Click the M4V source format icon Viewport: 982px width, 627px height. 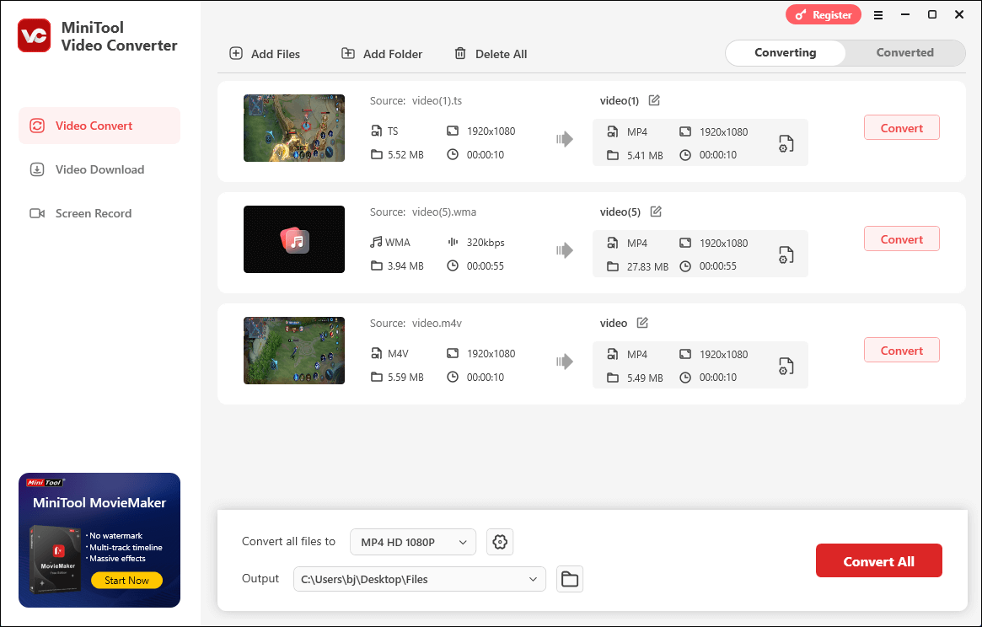pos(377,353)
